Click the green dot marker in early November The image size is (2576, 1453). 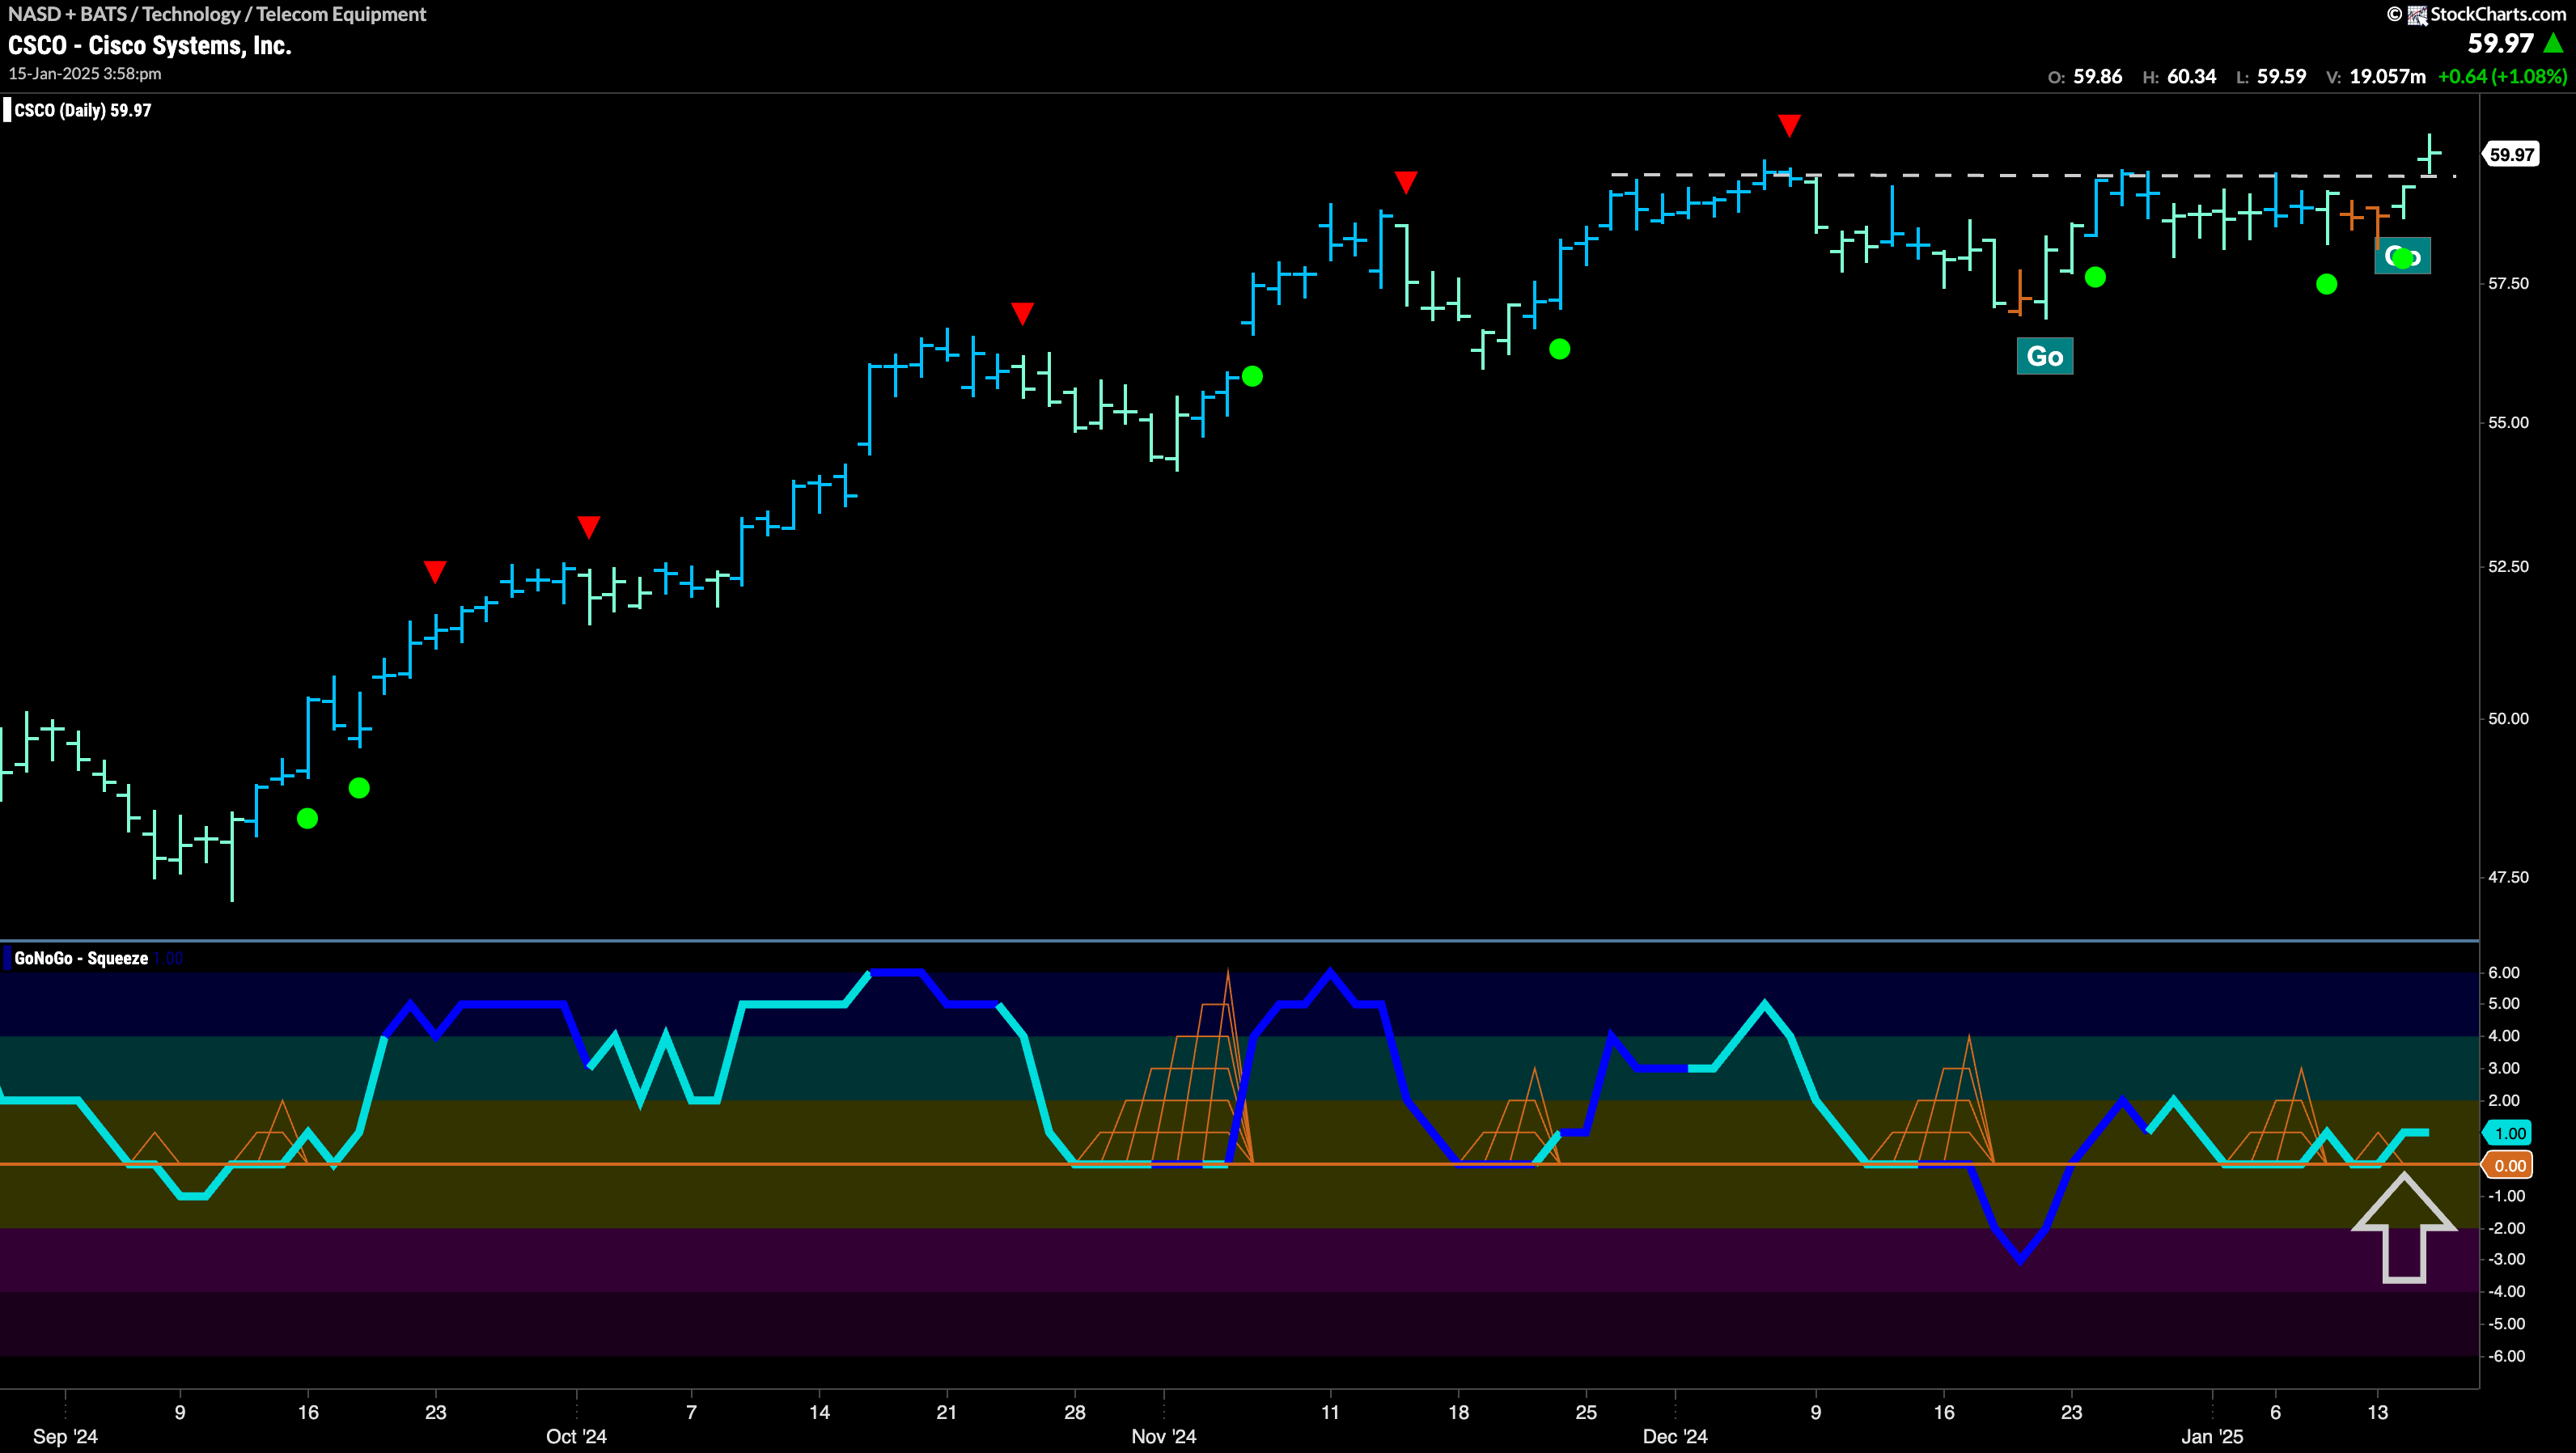pos(1252,376)
